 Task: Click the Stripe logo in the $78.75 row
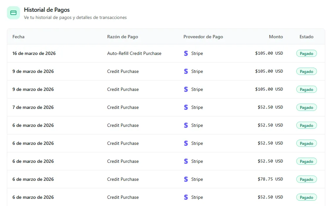point(186,179)
